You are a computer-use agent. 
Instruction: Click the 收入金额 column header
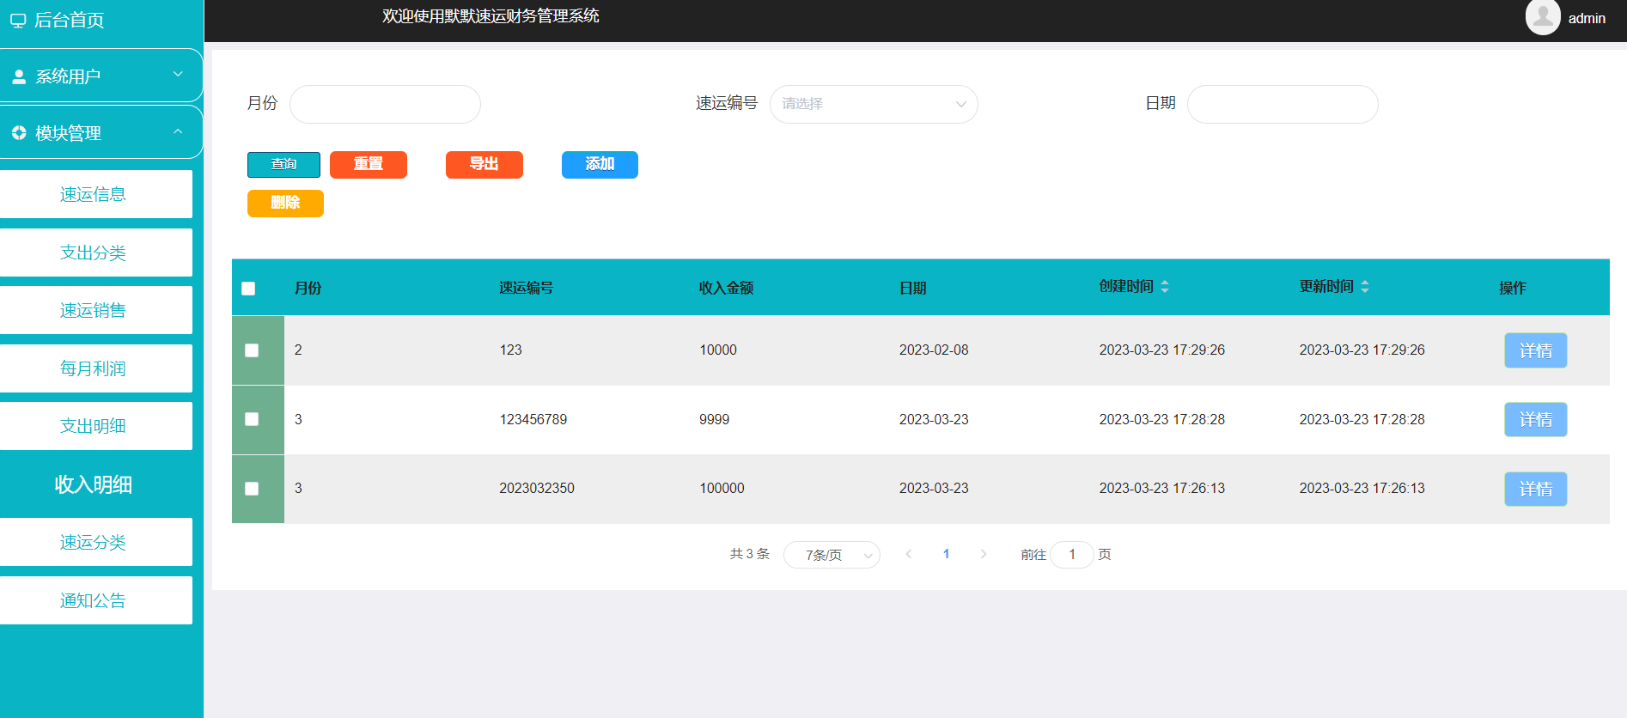[x=726, y=288]
